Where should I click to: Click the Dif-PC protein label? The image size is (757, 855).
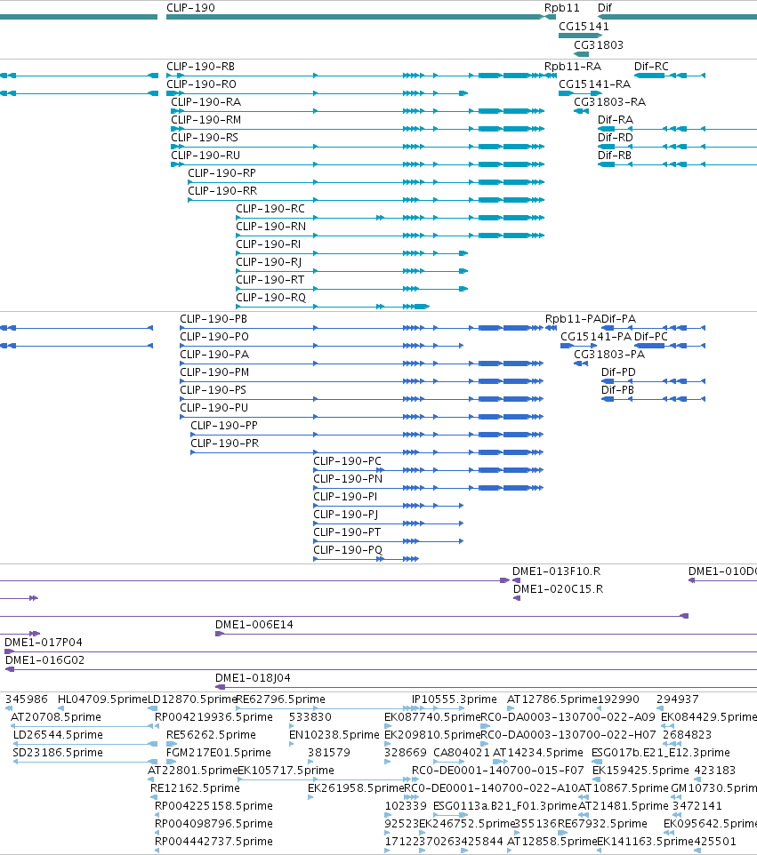(650, 337)
